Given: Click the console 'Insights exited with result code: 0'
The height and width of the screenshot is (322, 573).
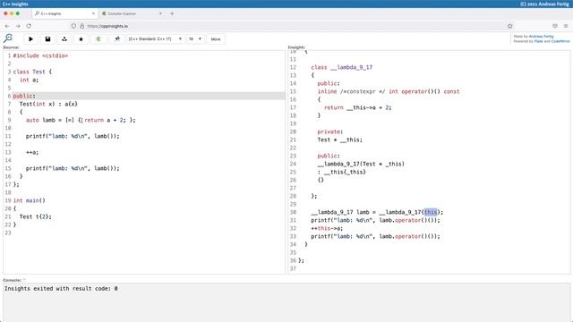Looking at the screenshot, I should [61, 288].
